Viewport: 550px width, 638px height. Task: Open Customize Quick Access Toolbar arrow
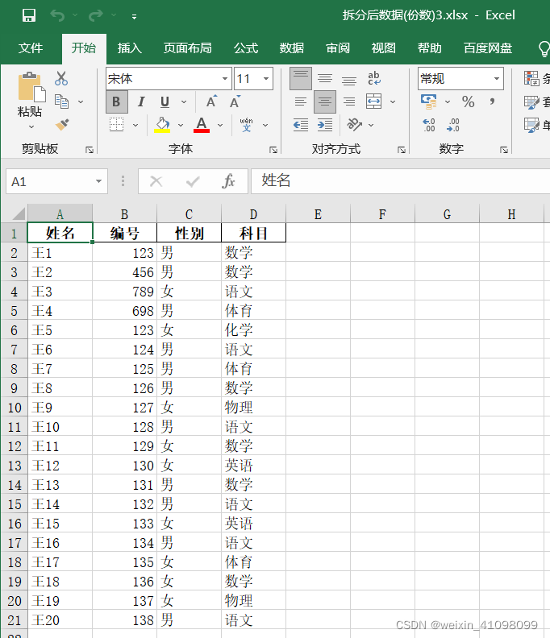pyautogui.click(x=134, y=17)
